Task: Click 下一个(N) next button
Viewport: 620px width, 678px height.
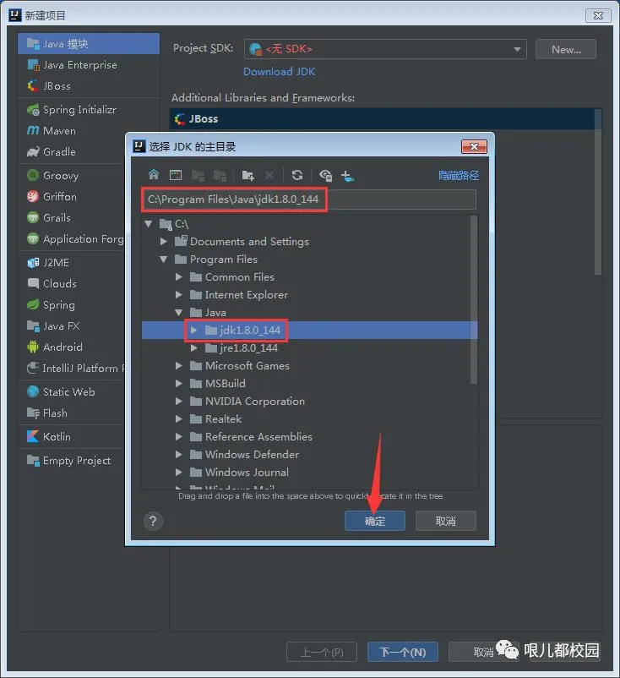Action: point(403,652)
